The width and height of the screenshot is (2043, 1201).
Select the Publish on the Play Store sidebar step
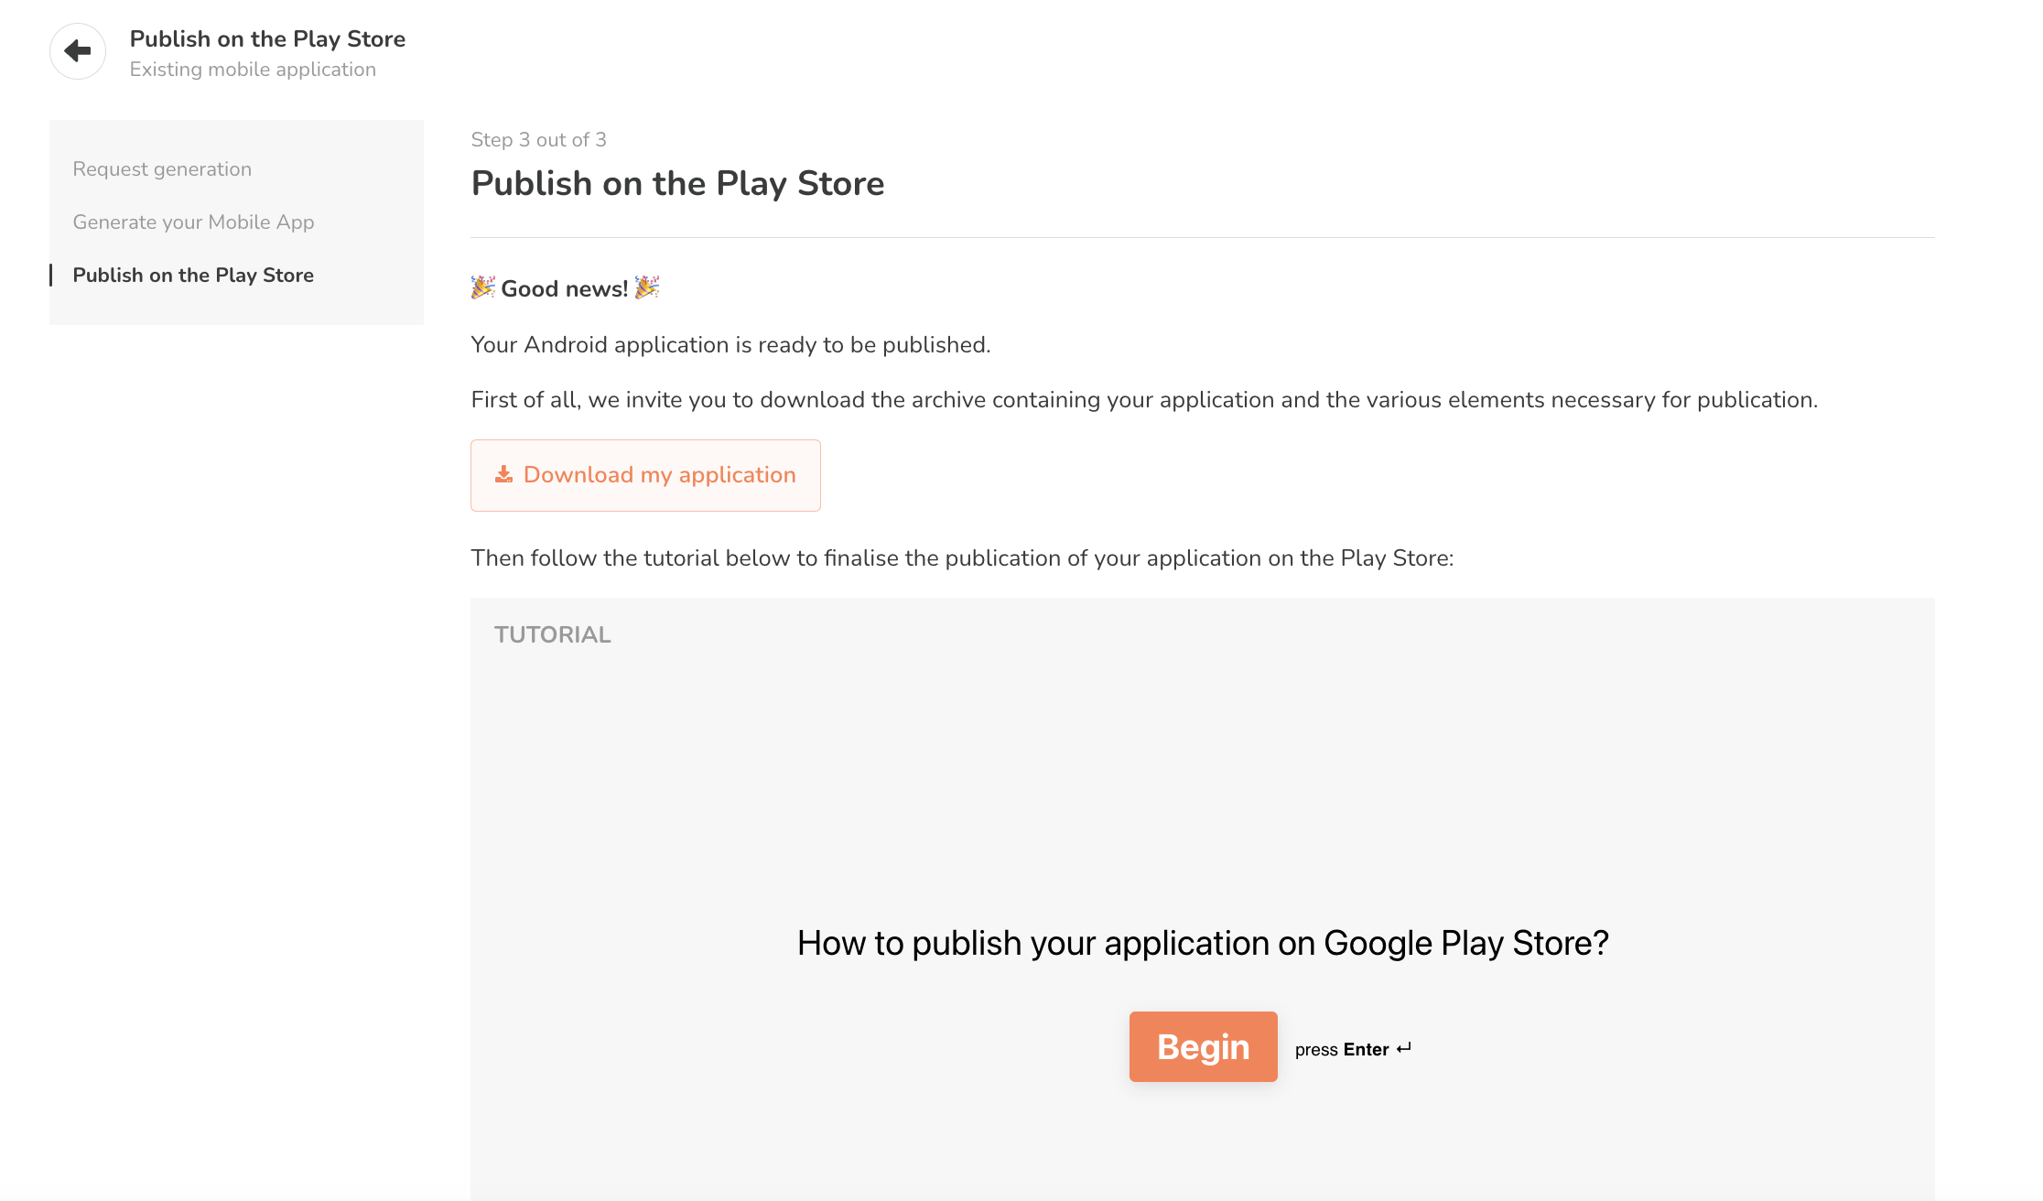[193, 276]
